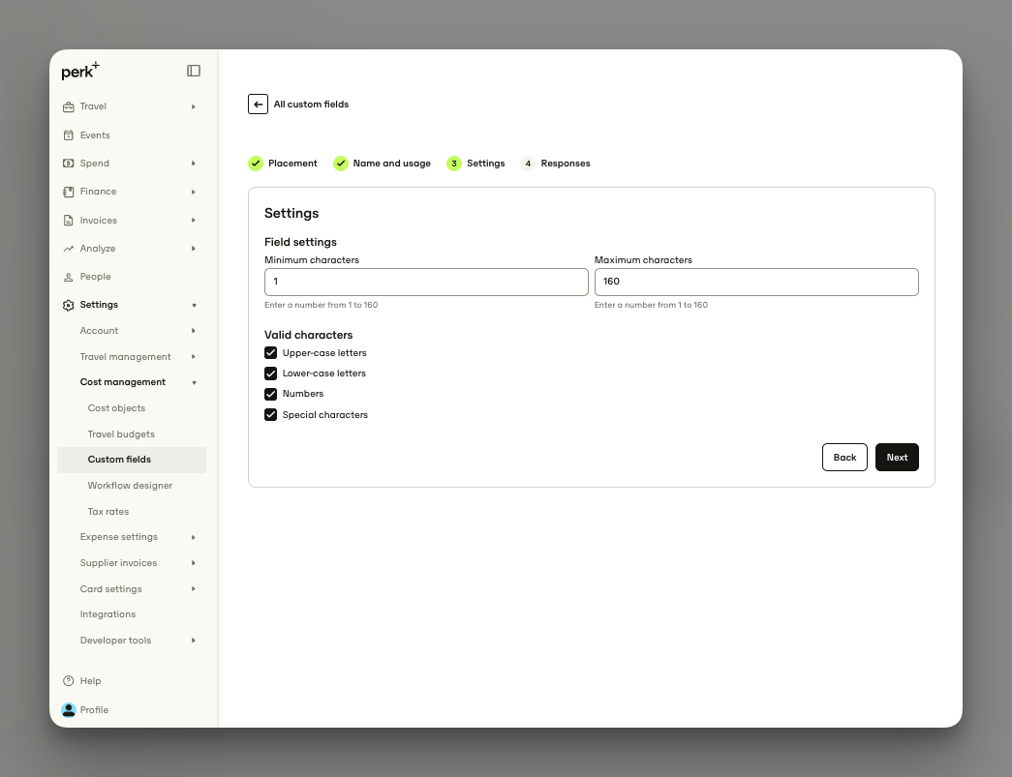Collapse Cost management submenu arrow
The image size is (1012, 777).
pyautogui.click(x=194, y=383)
